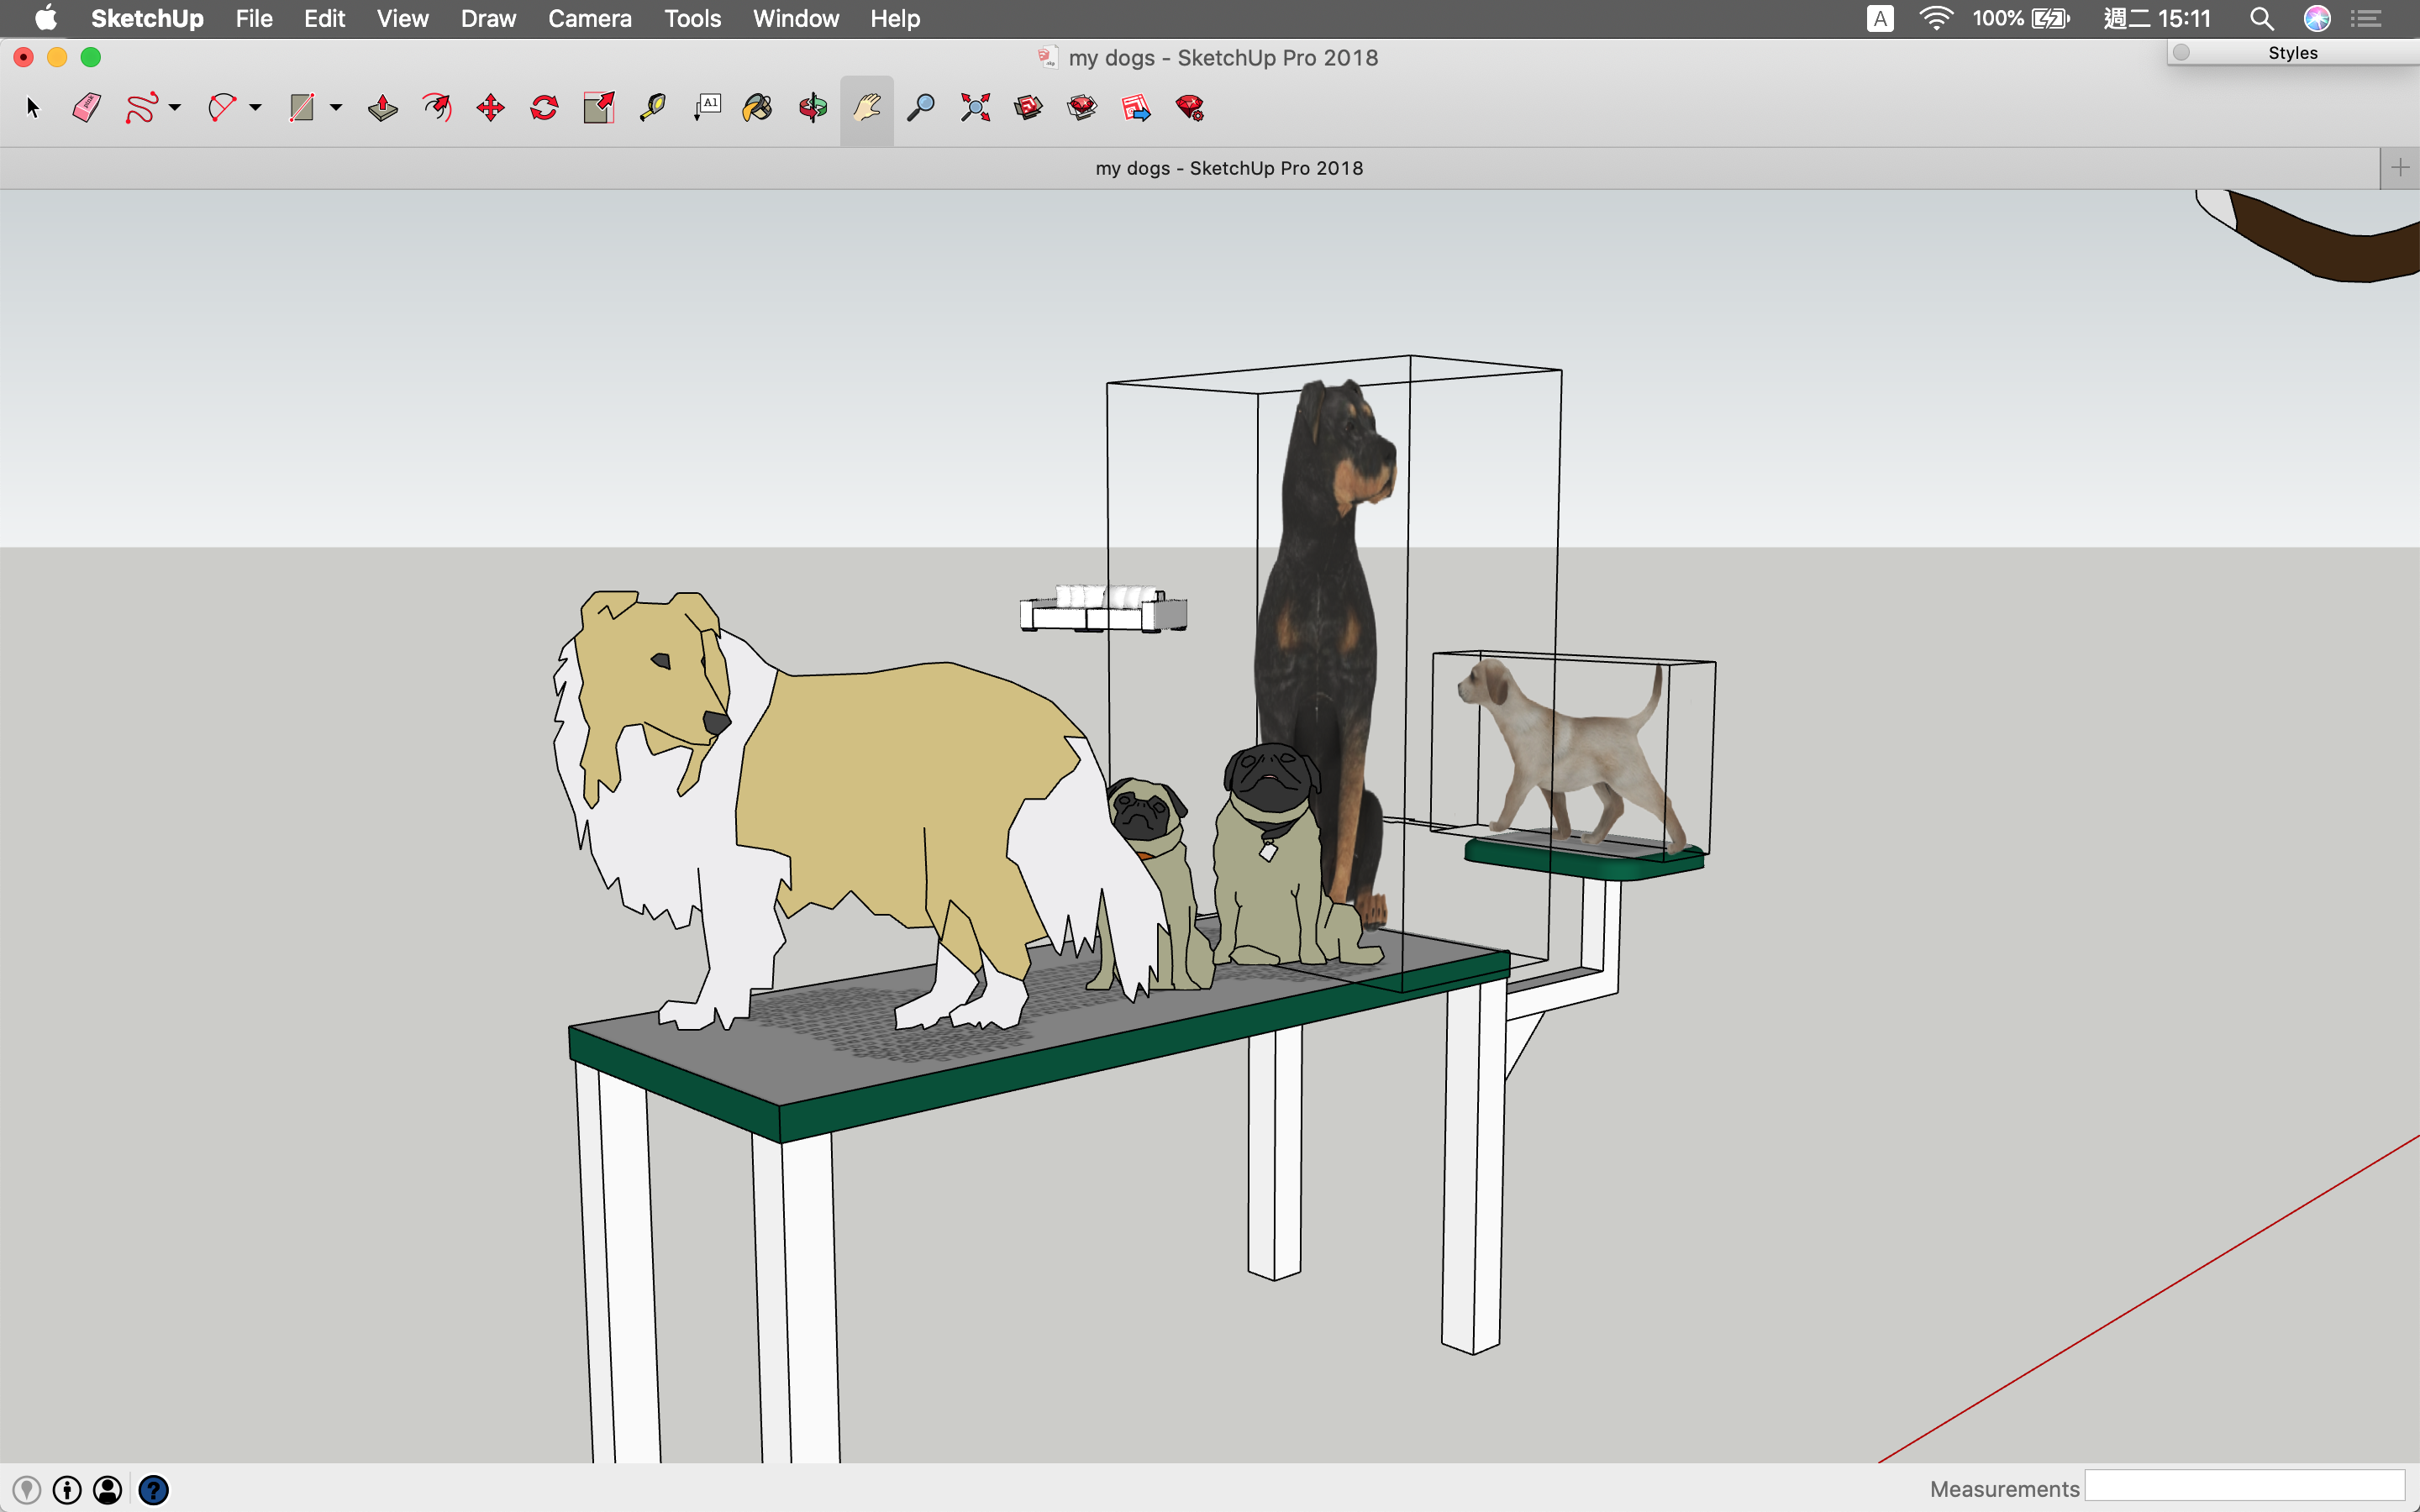This screenshot has width=2420, height=1512.
Task: Select the Eraser tool
Action: coord(87,108)
